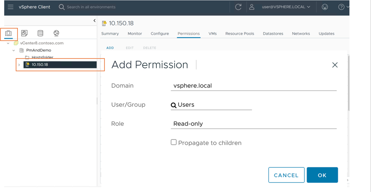Open the Datastores tab
371x192 pixels.
[x=273, y=34]
